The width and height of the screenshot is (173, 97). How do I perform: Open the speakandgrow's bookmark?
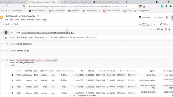[x=18, y=11]
